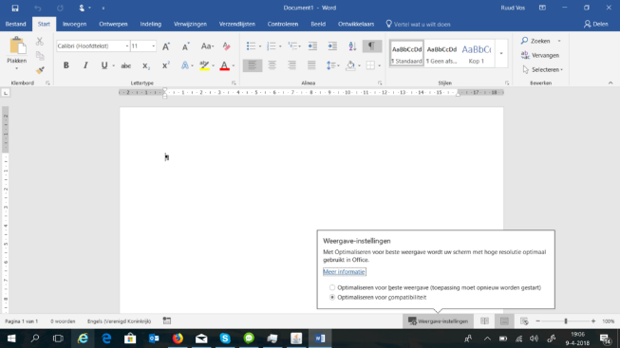The image size is (620, 348).
Task: Toggle show paragraph marks (¶)
Action: pos(371,46)
